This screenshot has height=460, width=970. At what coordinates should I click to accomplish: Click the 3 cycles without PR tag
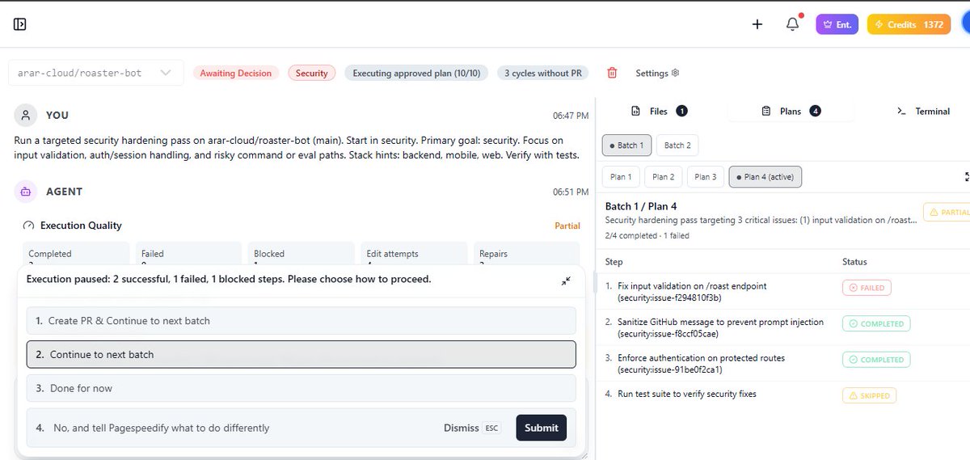point(542,73)
